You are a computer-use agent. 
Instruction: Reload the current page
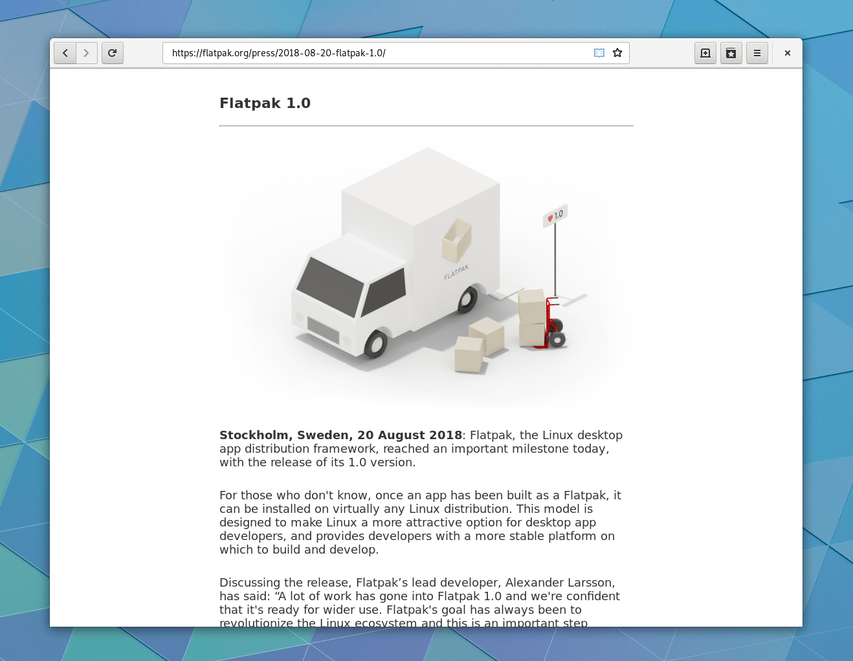[x=113, y=53]
